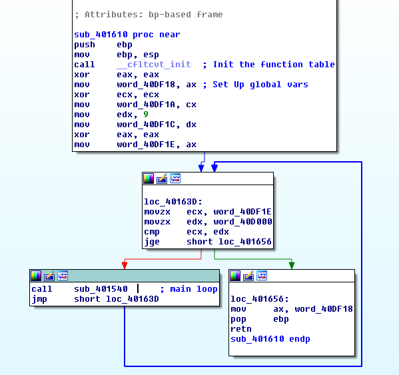Set node color in sub_401540 call block
The width and height of the screenshot is (399, 375).
(x=36, y=276)
